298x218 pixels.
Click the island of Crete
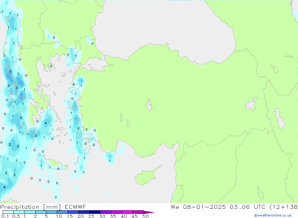53,164
